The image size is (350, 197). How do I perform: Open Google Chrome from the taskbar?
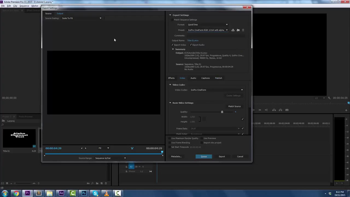(x=16, y=193)
